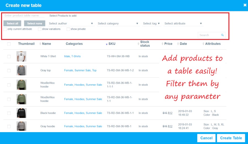This screenshot has height=144, width=248.
Task: Click the Create Table button
Action: click(231, 138)
